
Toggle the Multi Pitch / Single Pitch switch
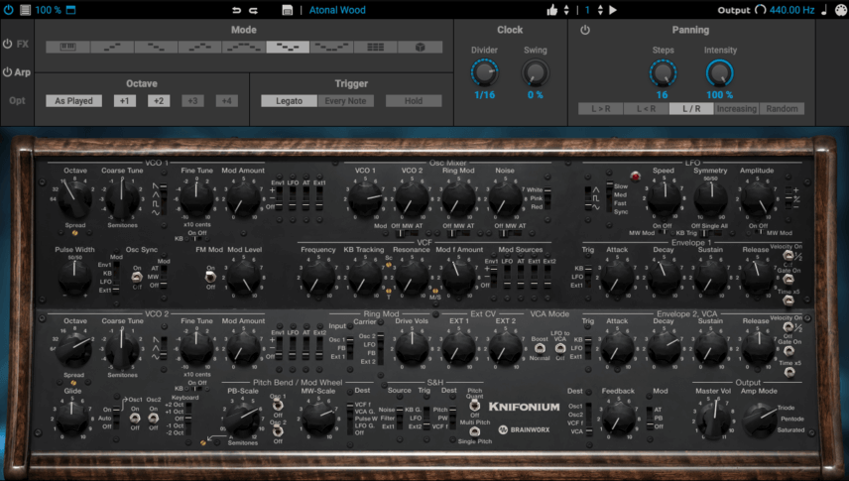[x=474, y=431]
